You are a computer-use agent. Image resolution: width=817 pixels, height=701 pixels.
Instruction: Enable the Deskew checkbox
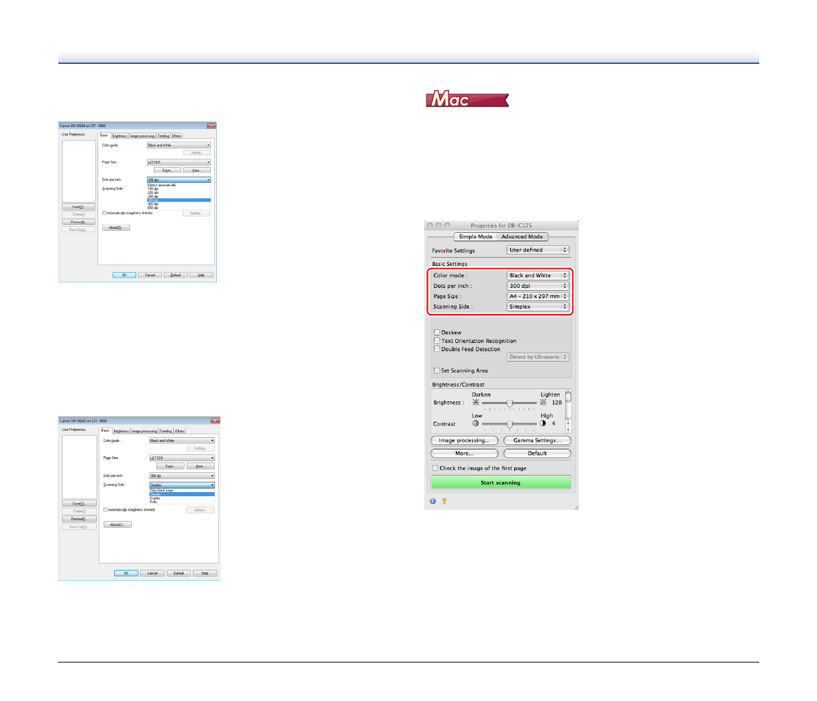437,333
